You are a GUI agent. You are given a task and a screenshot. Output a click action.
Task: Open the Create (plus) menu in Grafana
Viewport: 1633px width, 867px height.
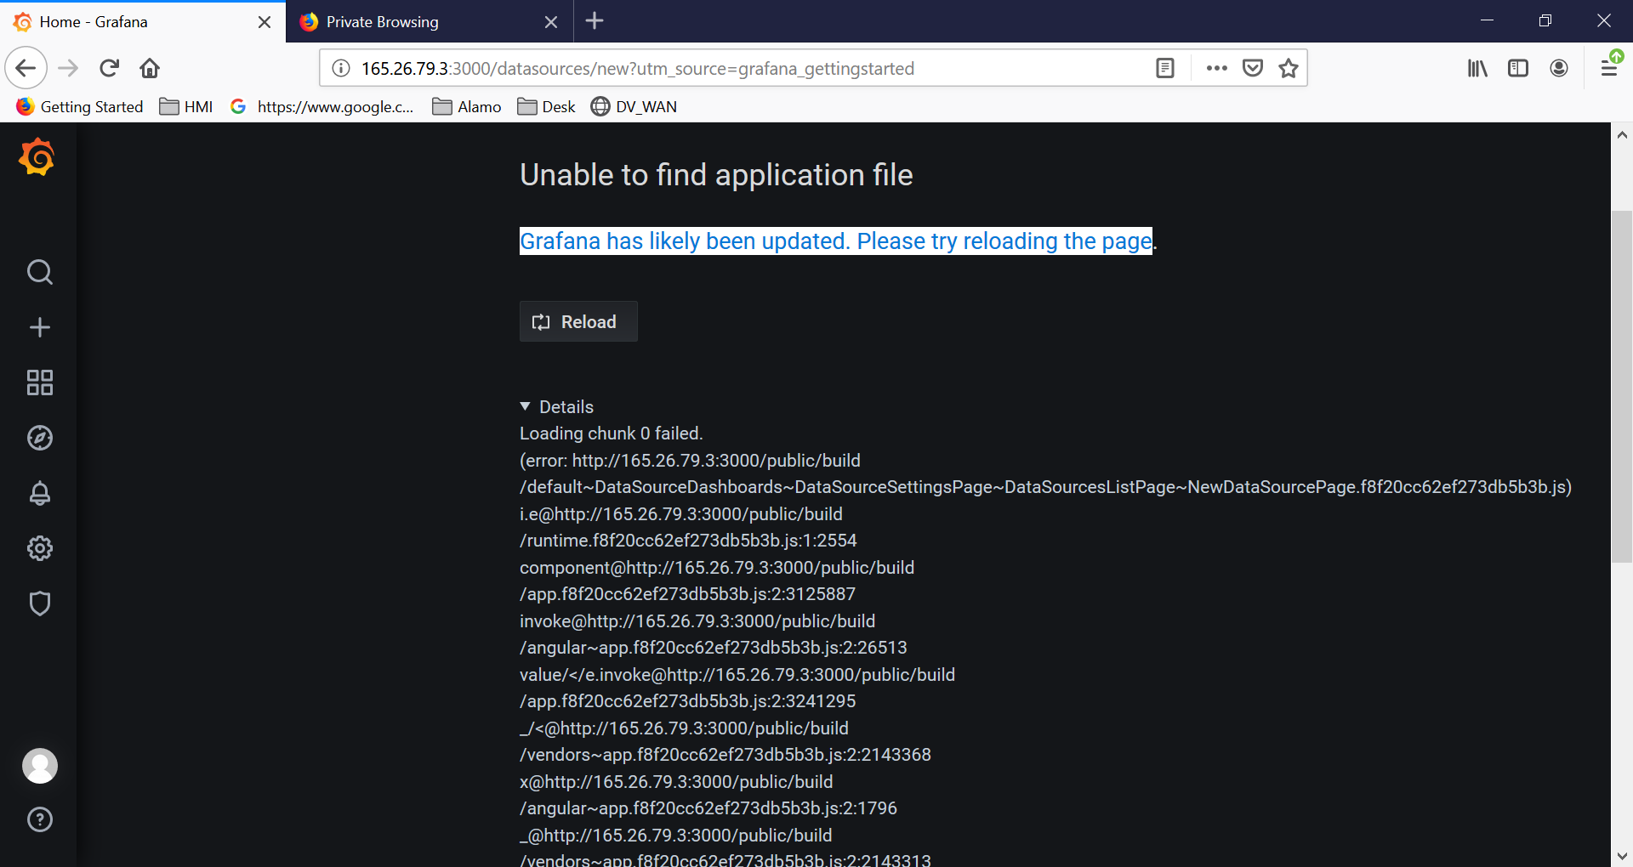[x=39, y=327]
